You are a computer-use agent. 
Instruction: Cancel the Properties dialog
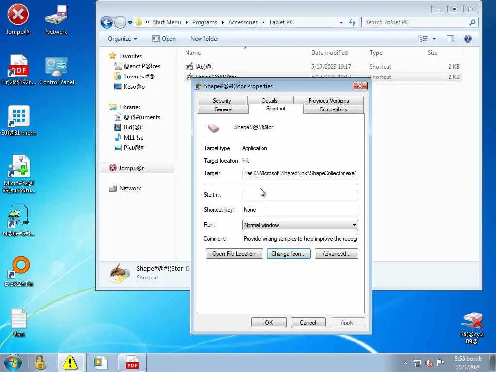point(308,322)
